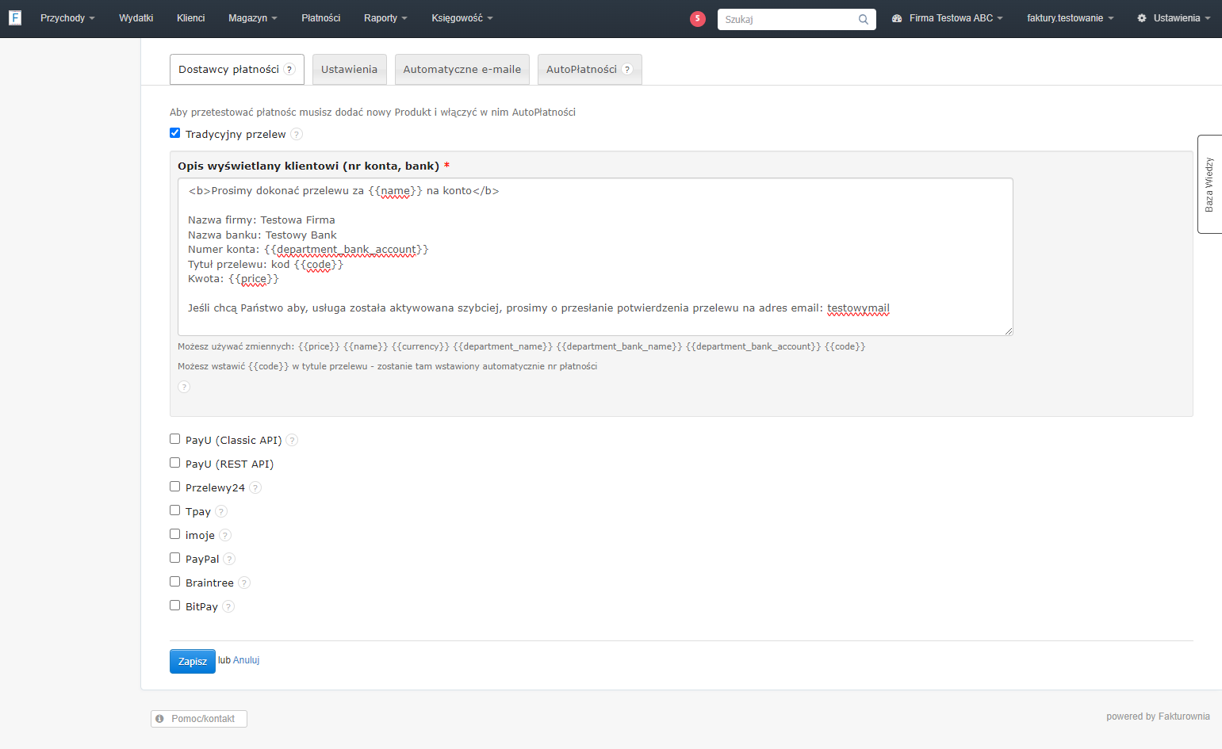
Task: Open help icon on Dostawcy płatności tab
Action: tap(289, 69)
